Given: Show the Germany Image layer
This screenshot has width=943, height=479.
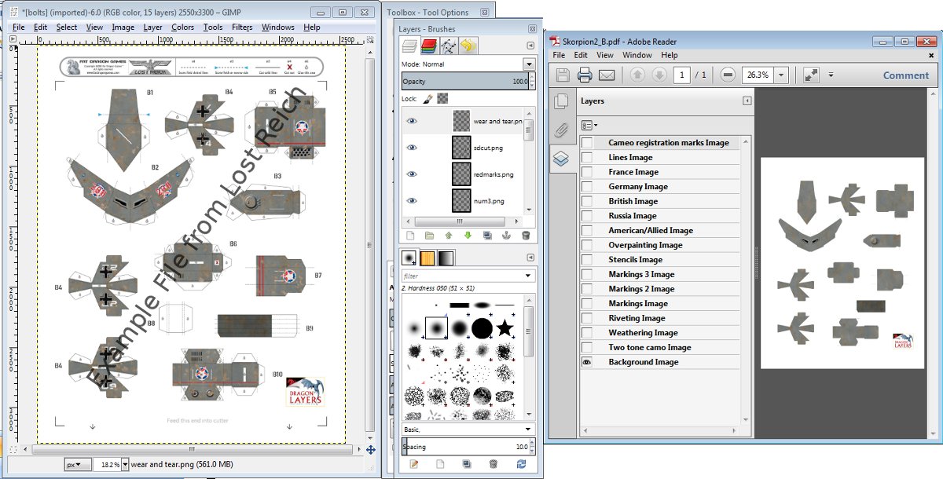Looking at the screenshot, I should (587, 187).
